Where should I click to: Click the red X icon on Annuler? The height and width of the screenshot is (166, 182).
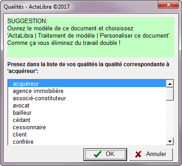coord(138,154)
